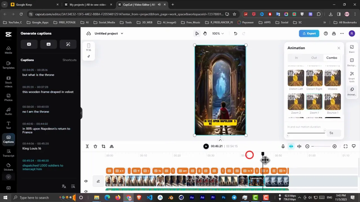360x202 pixels.
Task: Select the Wobble animation thumbnail
Action: click(x=332, y=78)
